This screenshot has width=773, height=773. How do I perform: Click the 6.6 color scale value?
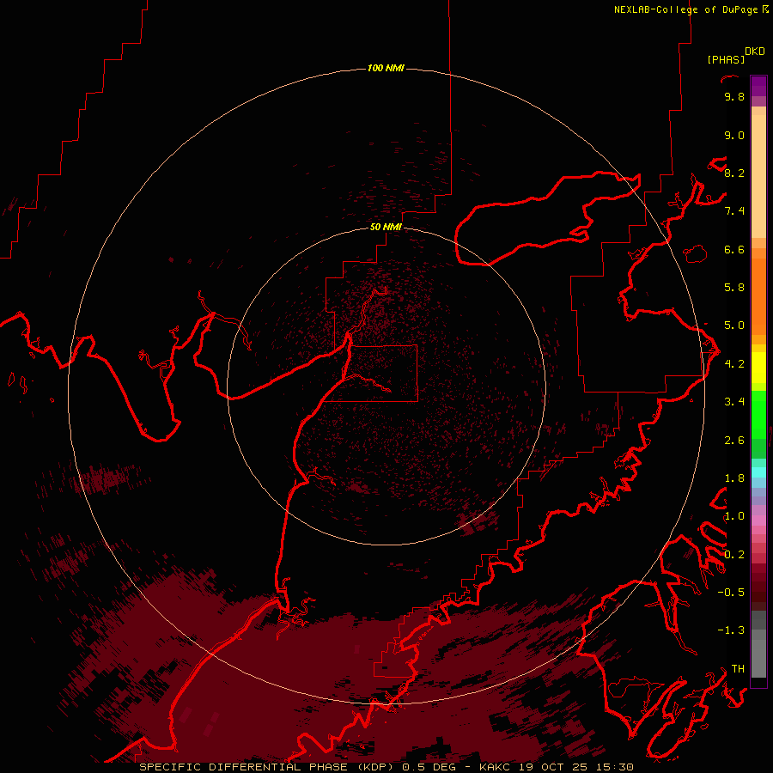[734, 249]
